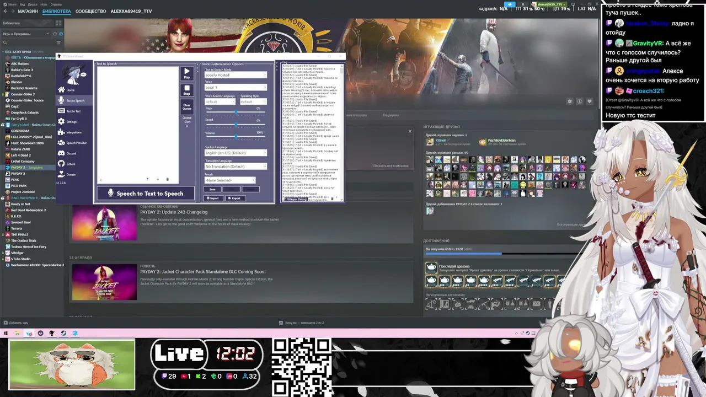Click Steam forward navigation arrow
The width and height of the screenshot is (706, 397).
[x=12, y=11]
